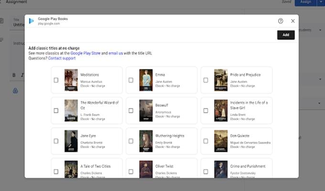The image size is (325, 191).
Task: Click the Beowulf book cover
Action: (146, 110)
